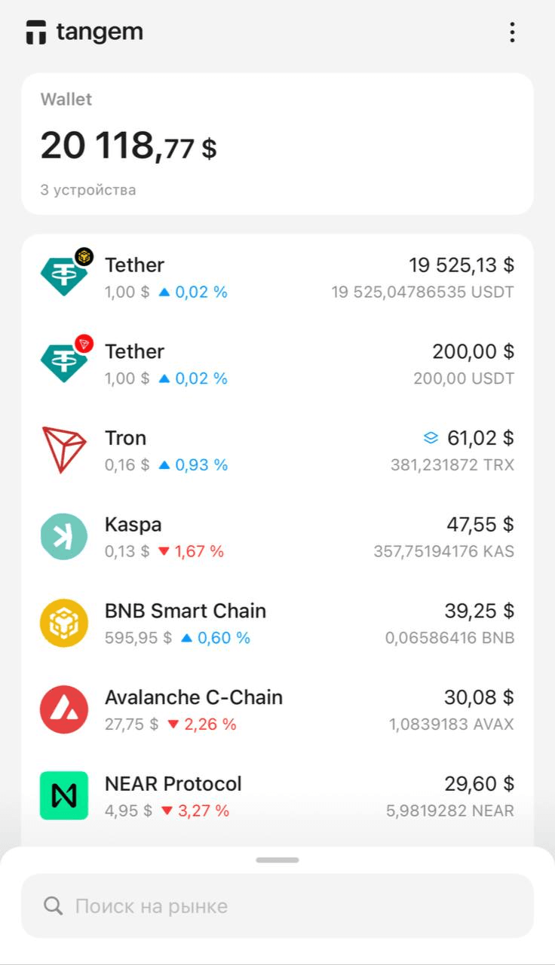Image resolution: width=555 pixels, height=965 pixels.
Task: Tap the staking icon beside Tron balance
Action: [x=431, y=437]
